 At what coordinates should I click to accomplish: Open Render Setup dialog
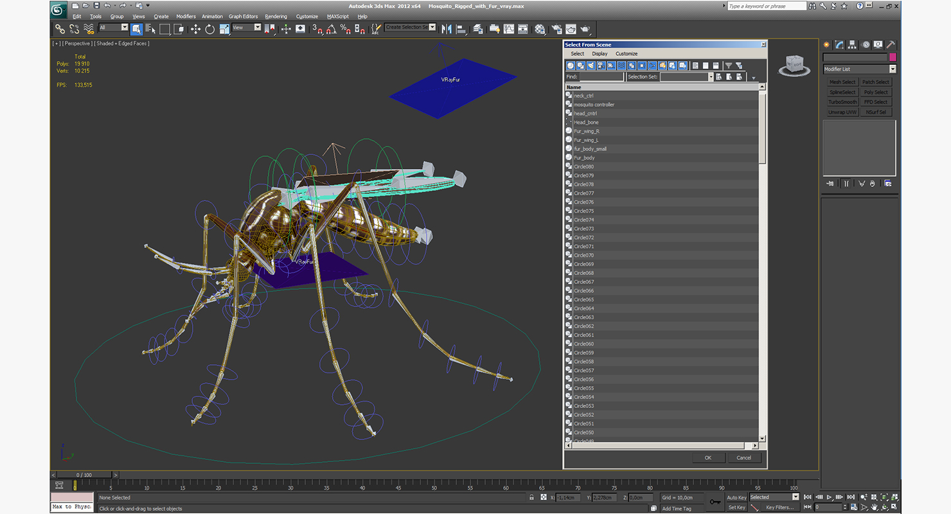pos(556,29)
